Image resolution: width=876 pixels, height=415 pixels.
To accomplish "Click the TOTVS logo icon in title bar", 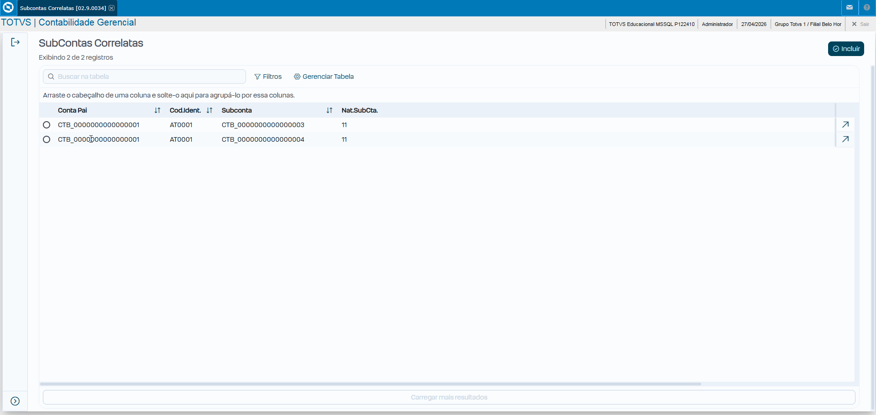I will (x=8, y=8).
